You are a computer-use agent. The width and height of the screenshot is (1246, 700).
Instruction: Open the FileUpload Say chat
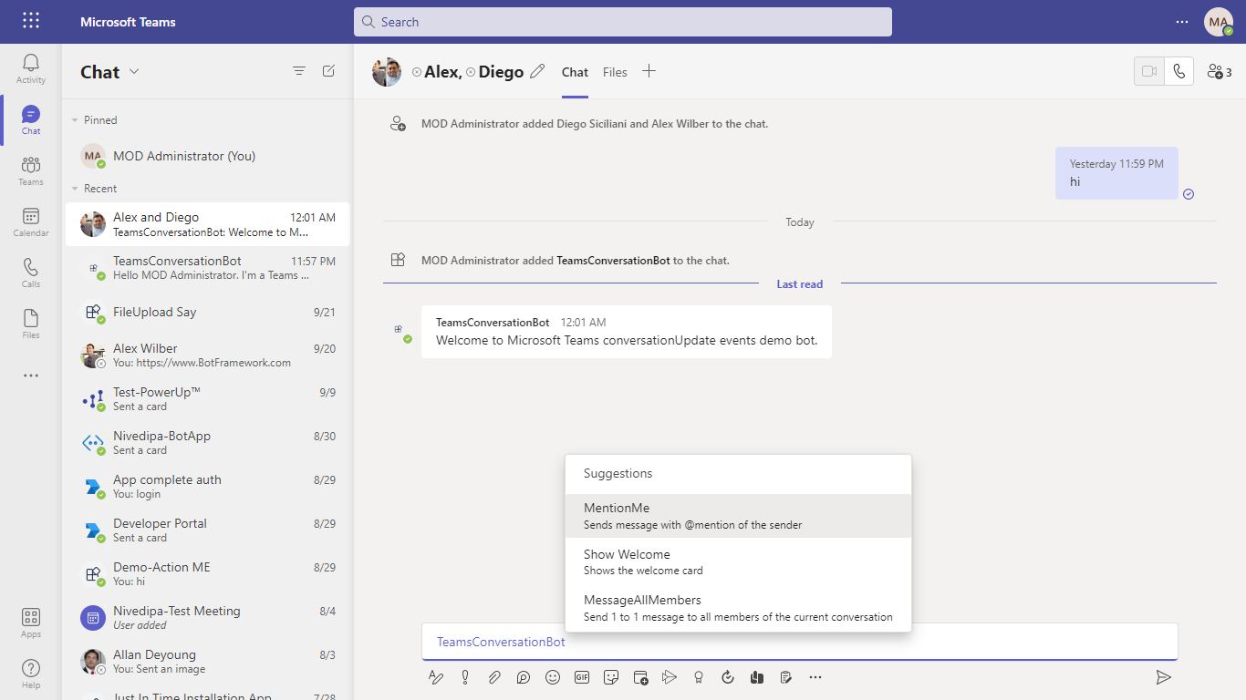coord(207,312)
